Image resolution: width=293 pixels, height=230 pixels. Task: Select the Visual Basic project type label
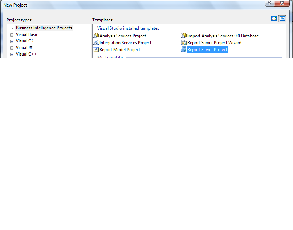click(x=27, y=34)
